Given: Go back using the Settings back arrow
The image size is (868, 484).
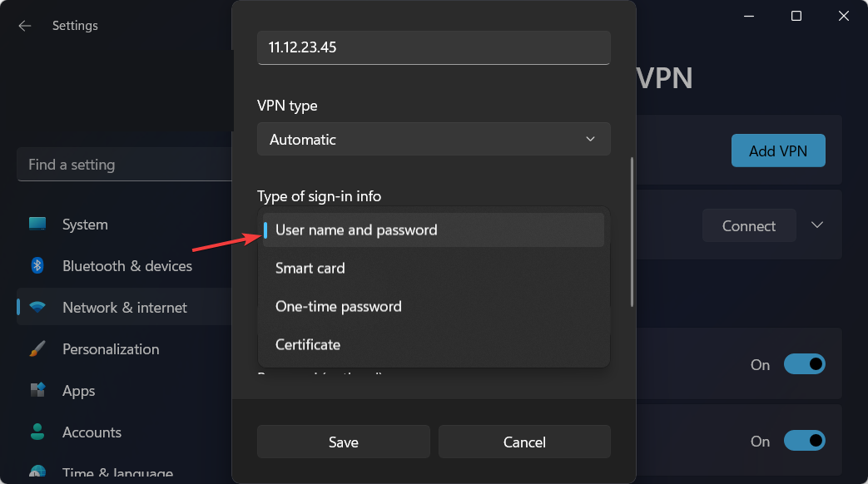Looking at the screenshot, I should coord(24,26).
